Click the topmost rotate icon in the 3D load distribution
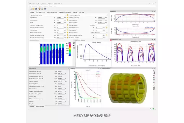 (154, 71)
